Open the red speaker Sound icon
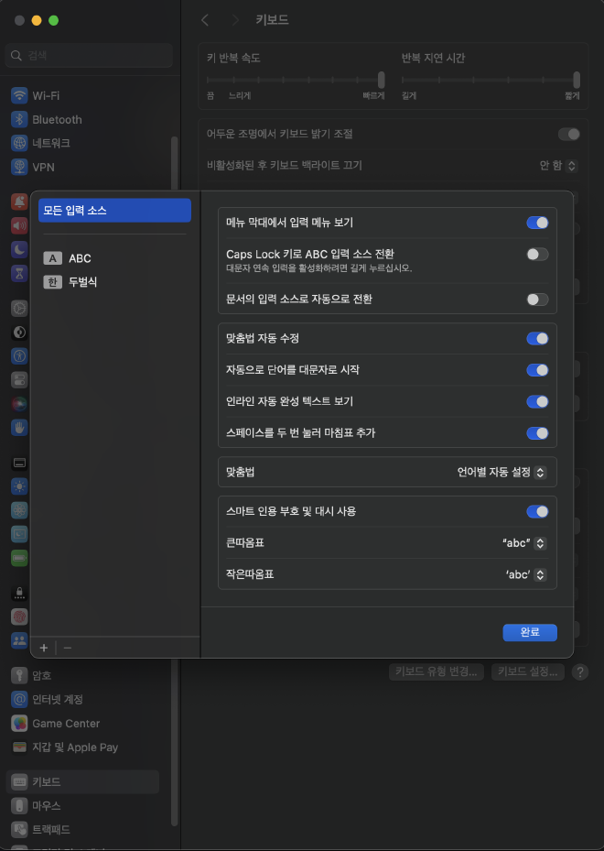 pos(19,225)
